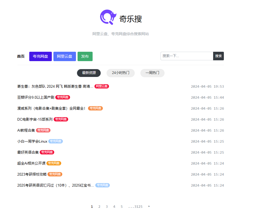Open the 寄生兽：灰色部队 2024 resource

click(x=55, y=86)
